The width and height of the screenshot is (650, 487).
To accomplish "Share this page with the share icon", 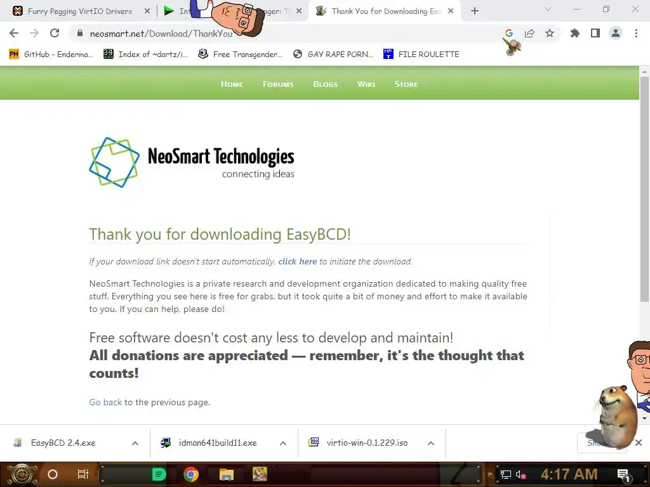I will click(x=529, y=33).
